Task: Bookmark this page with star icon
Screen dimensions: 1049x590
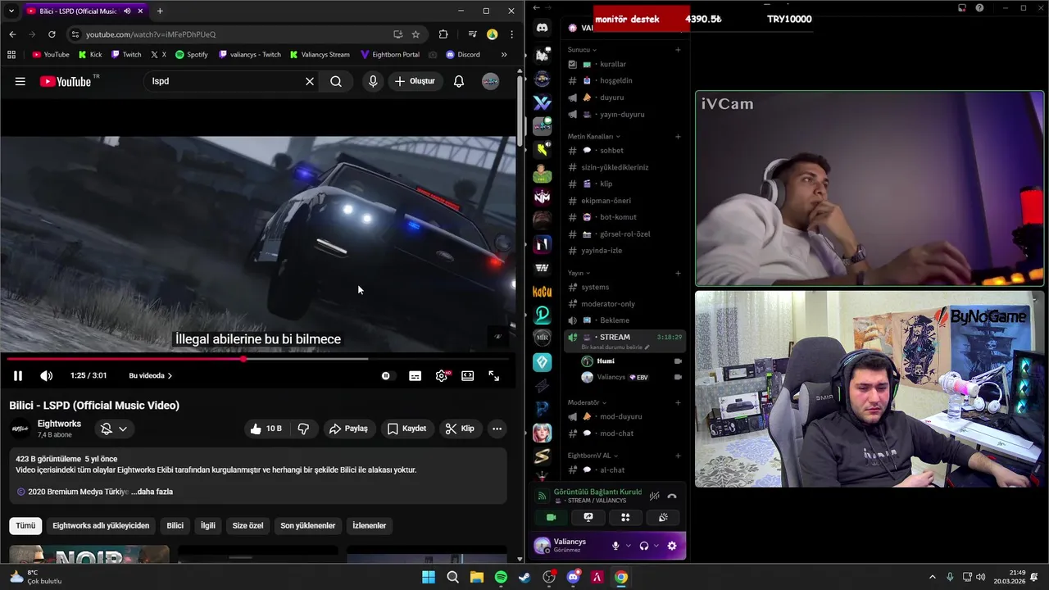Action: pos(416,34)
